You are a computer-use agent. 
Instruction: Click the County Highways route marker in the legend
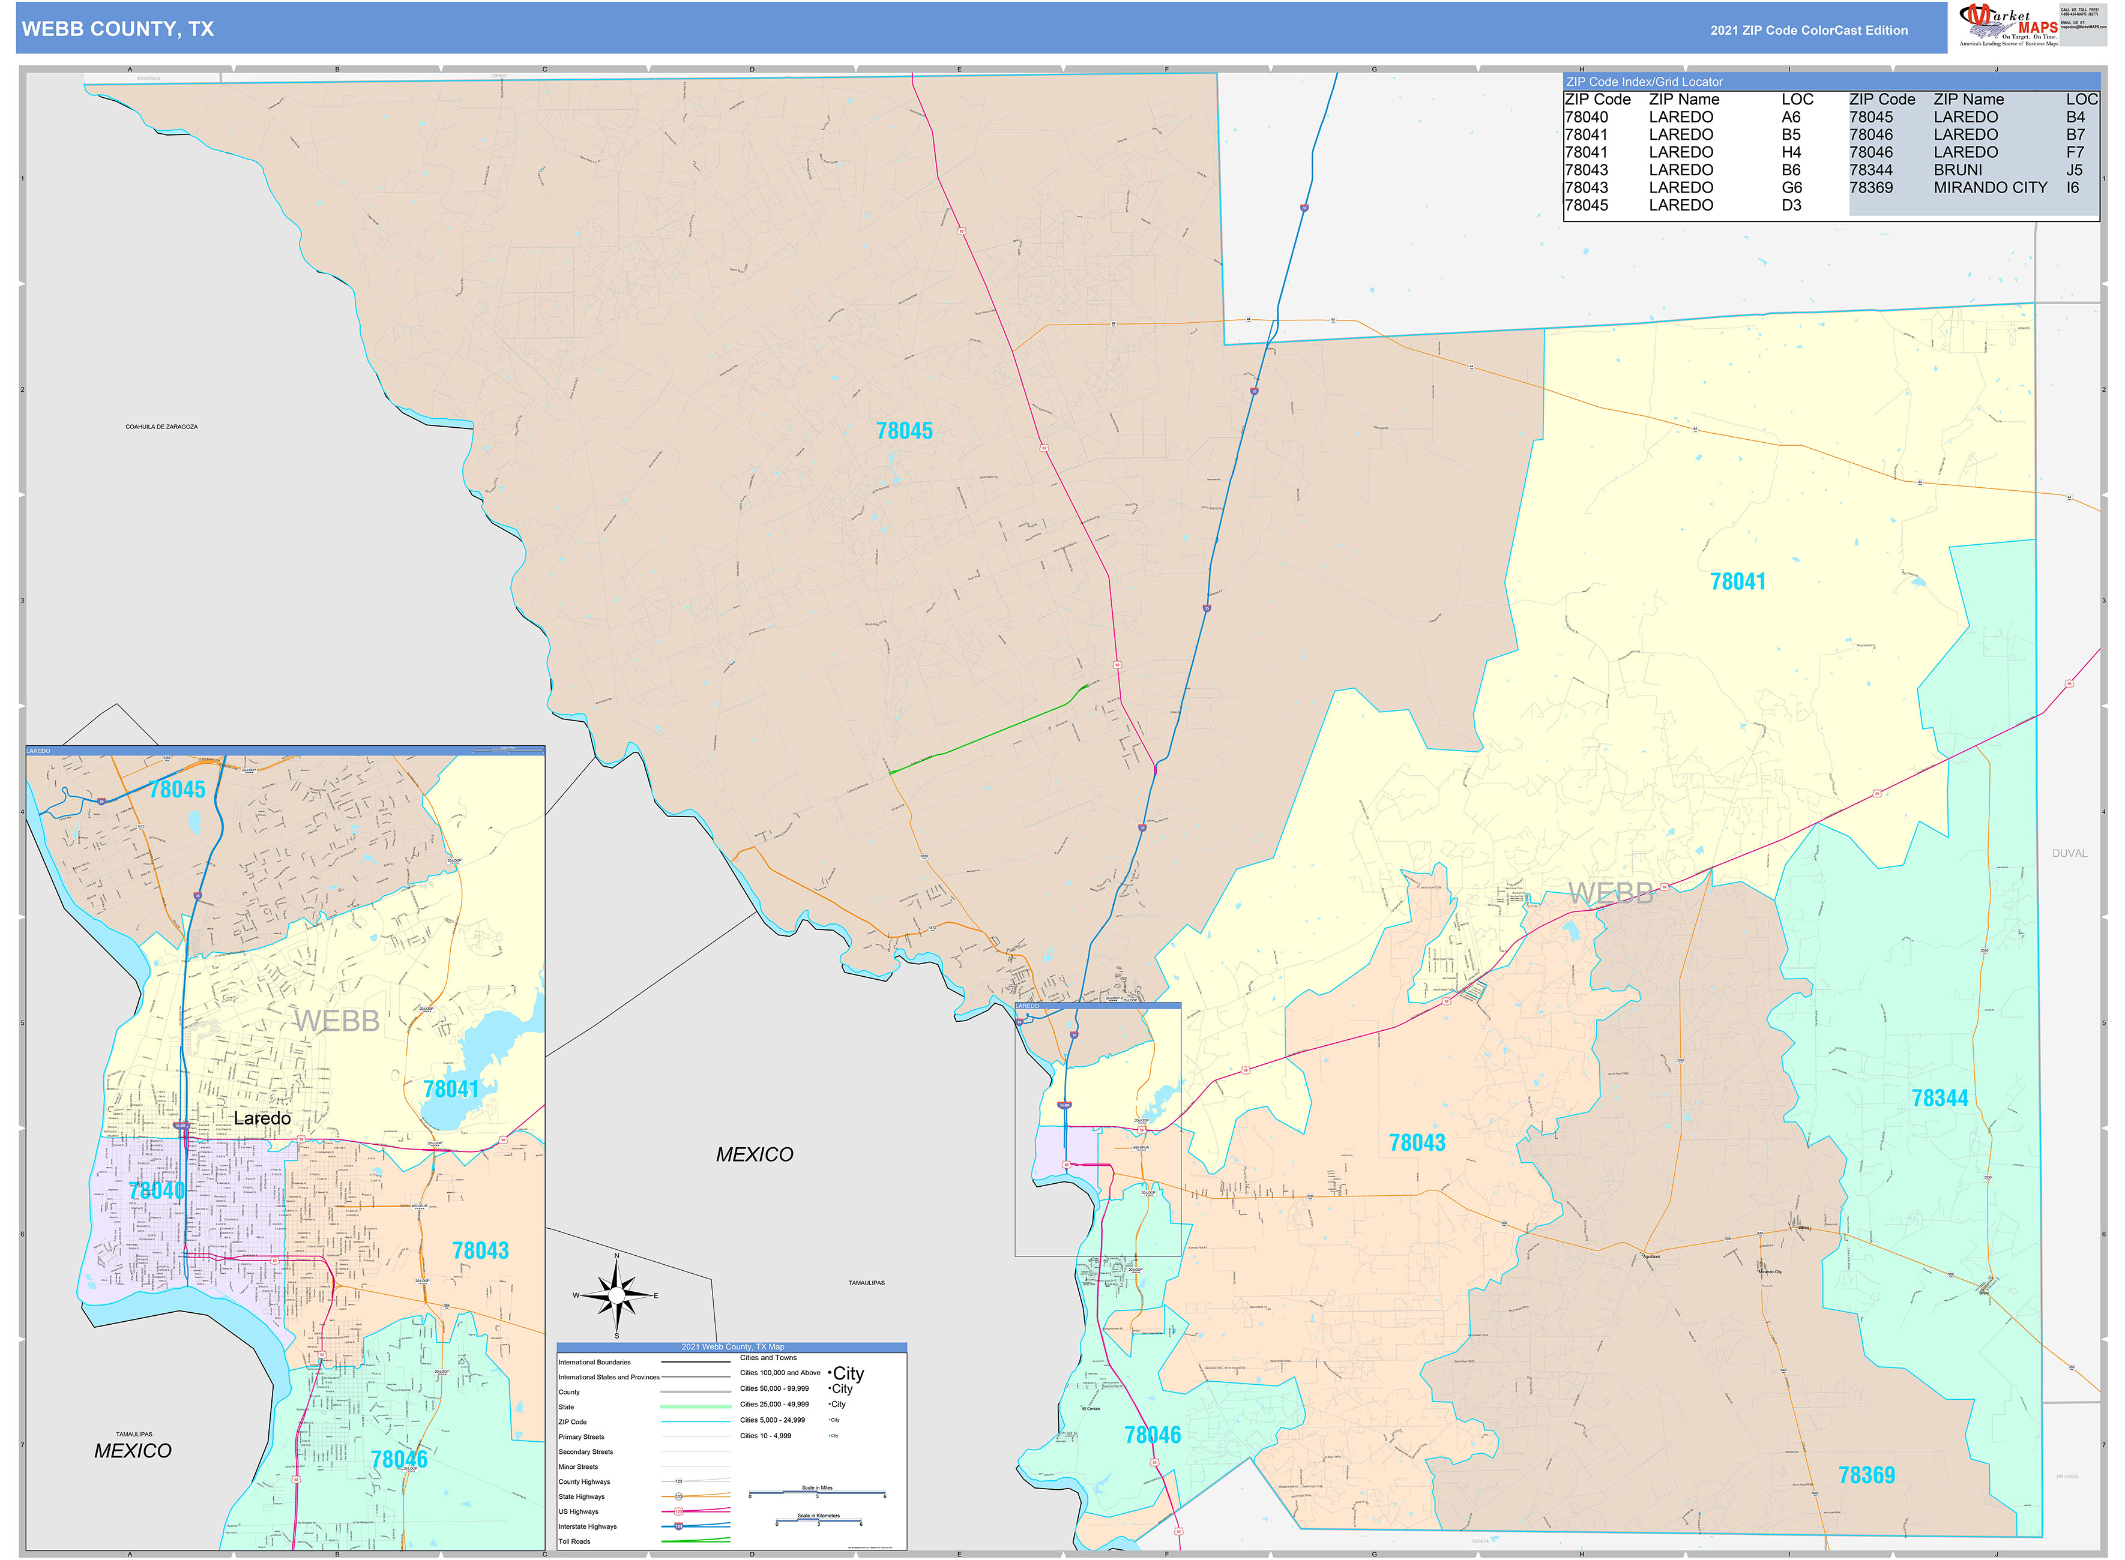pyautogui.click(x=678, y=1481)
